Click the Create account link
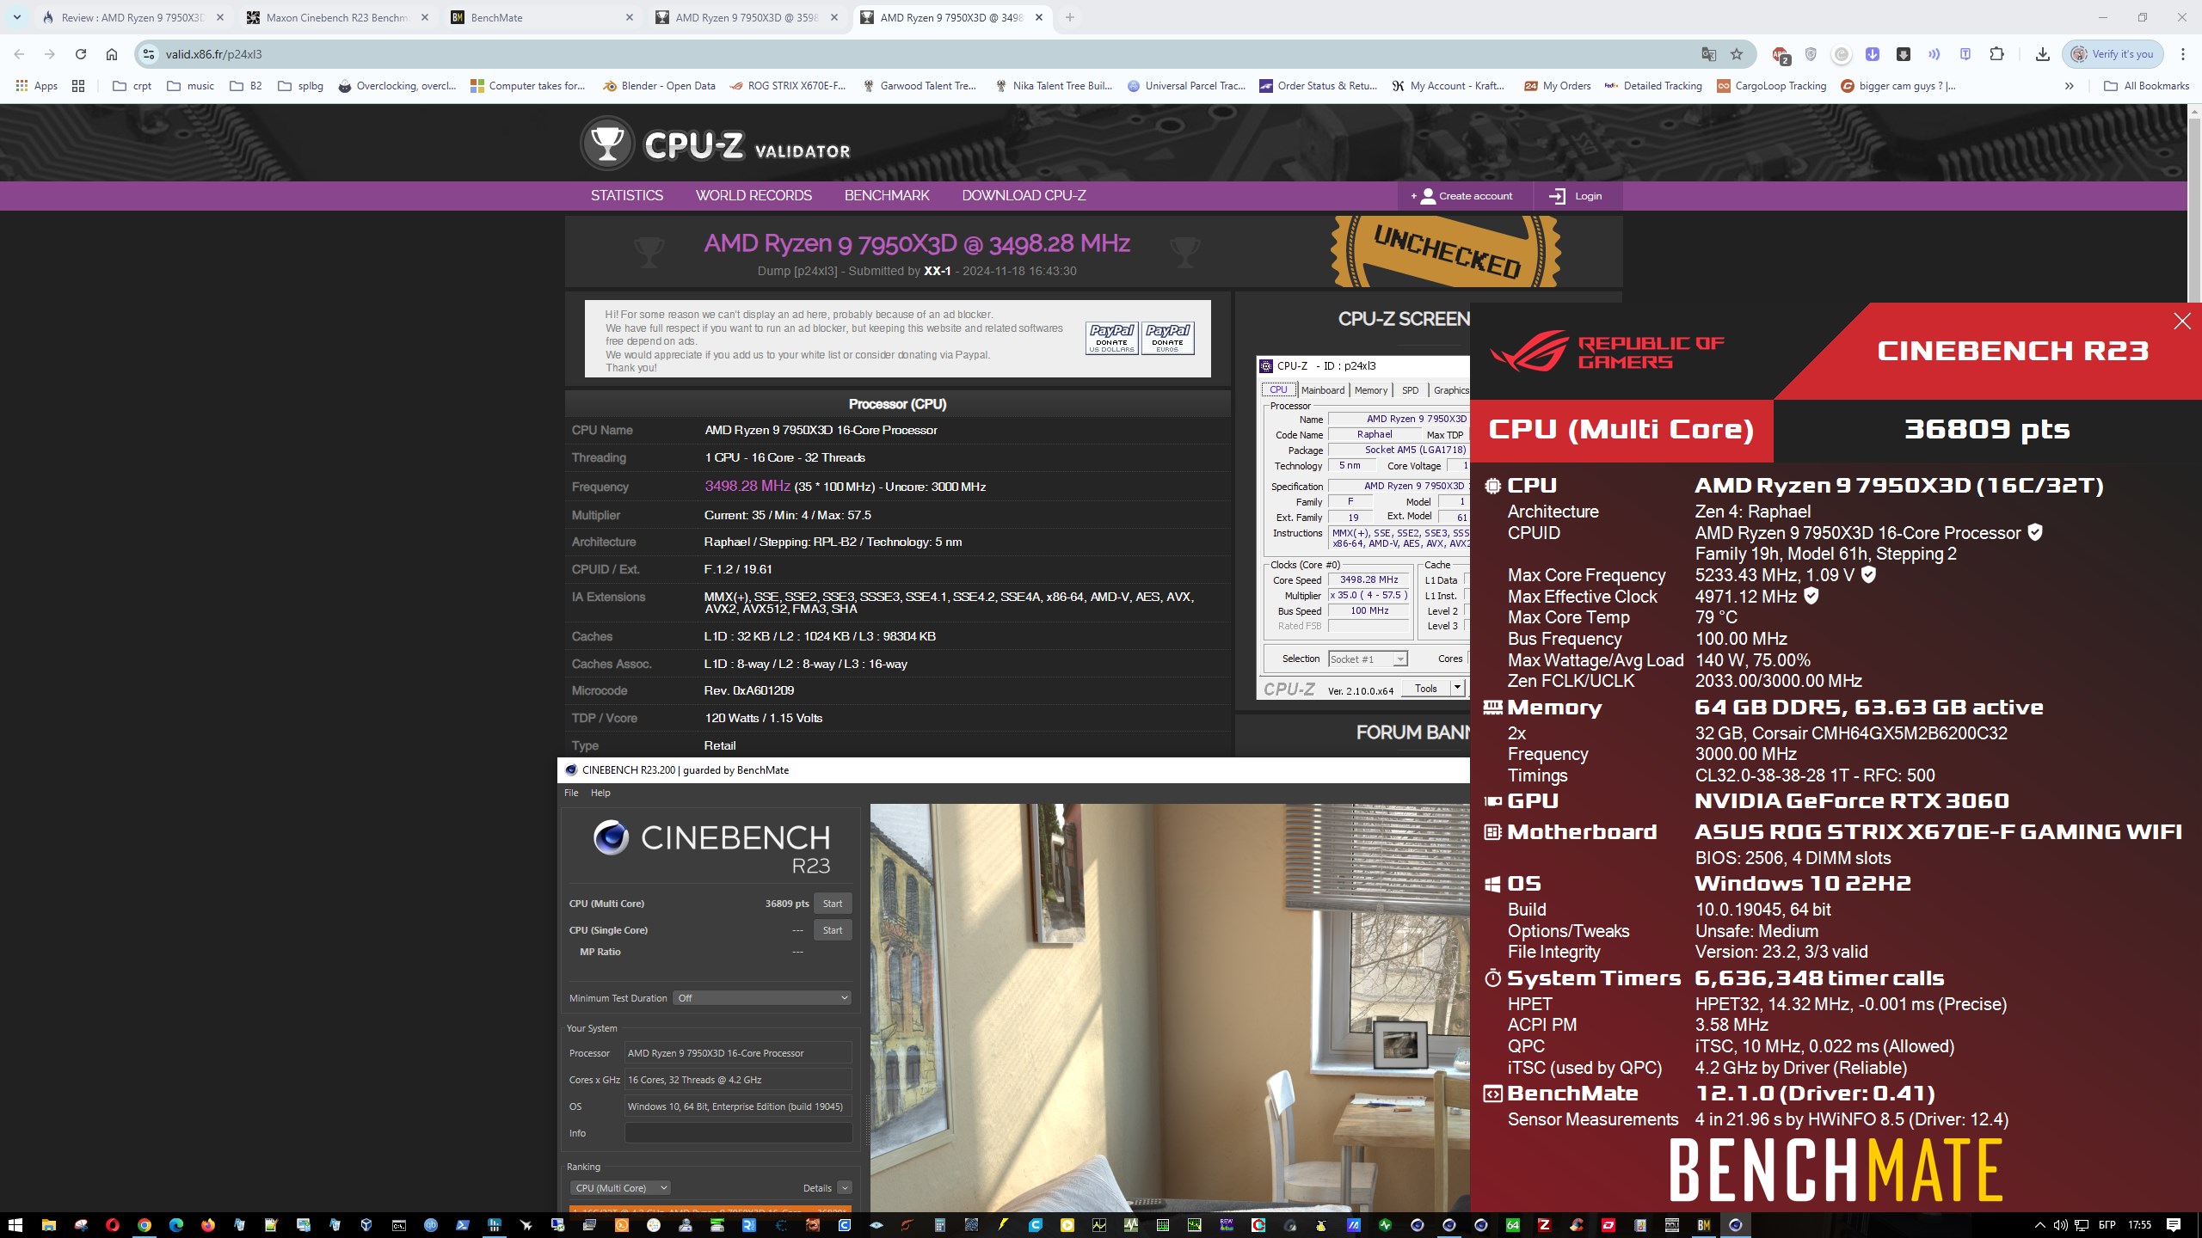 [1461, 196]
